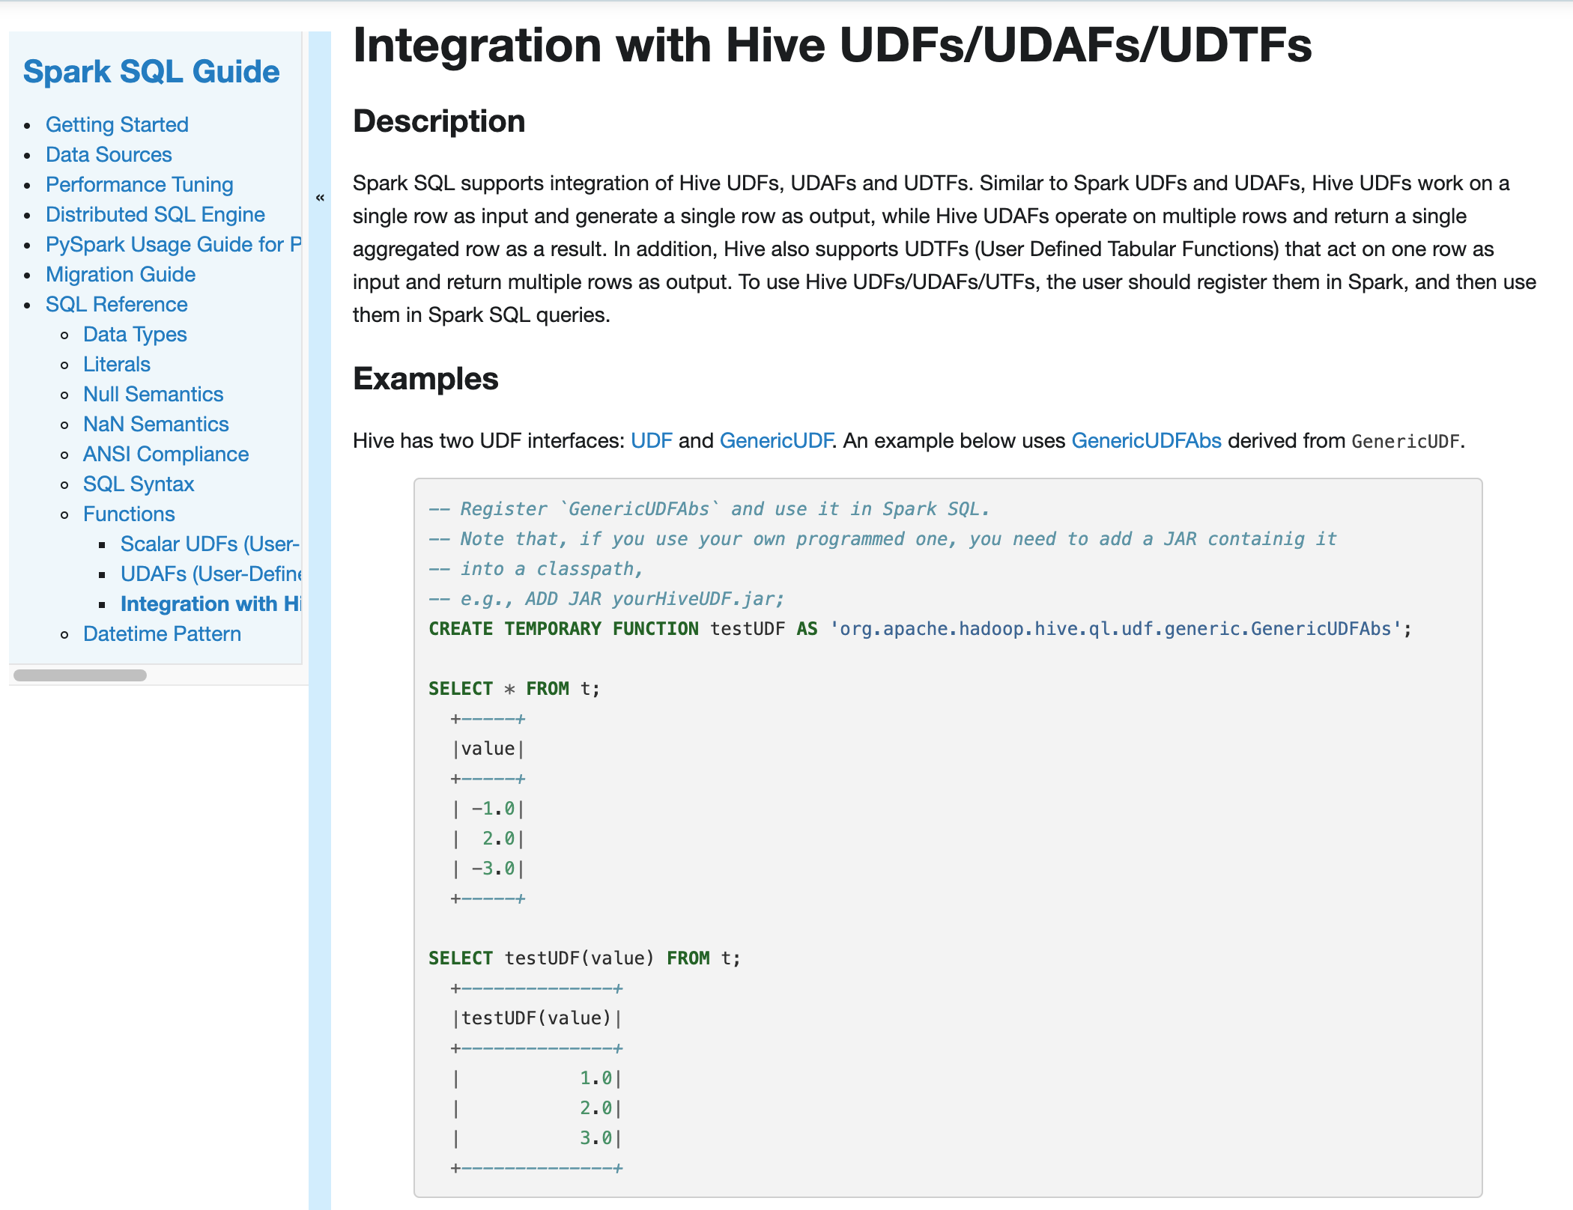Collapse sidebar with the double-chevron icon
The height and width of the screenshot is (1210, 1573).
pyautogui.click(x=320, y=198)
